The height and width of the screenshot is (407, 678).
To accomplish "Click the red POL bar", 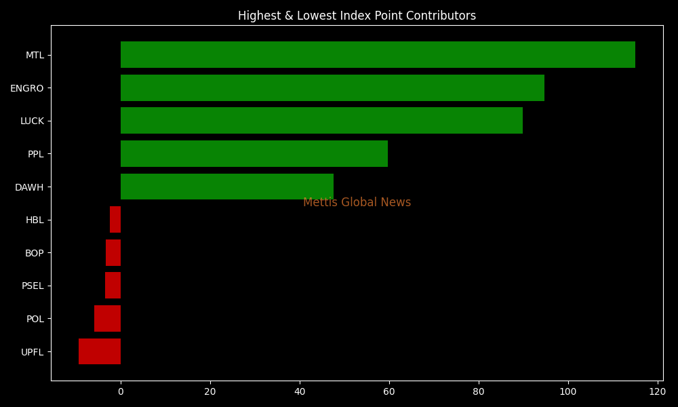I will (x=108, y=319).
